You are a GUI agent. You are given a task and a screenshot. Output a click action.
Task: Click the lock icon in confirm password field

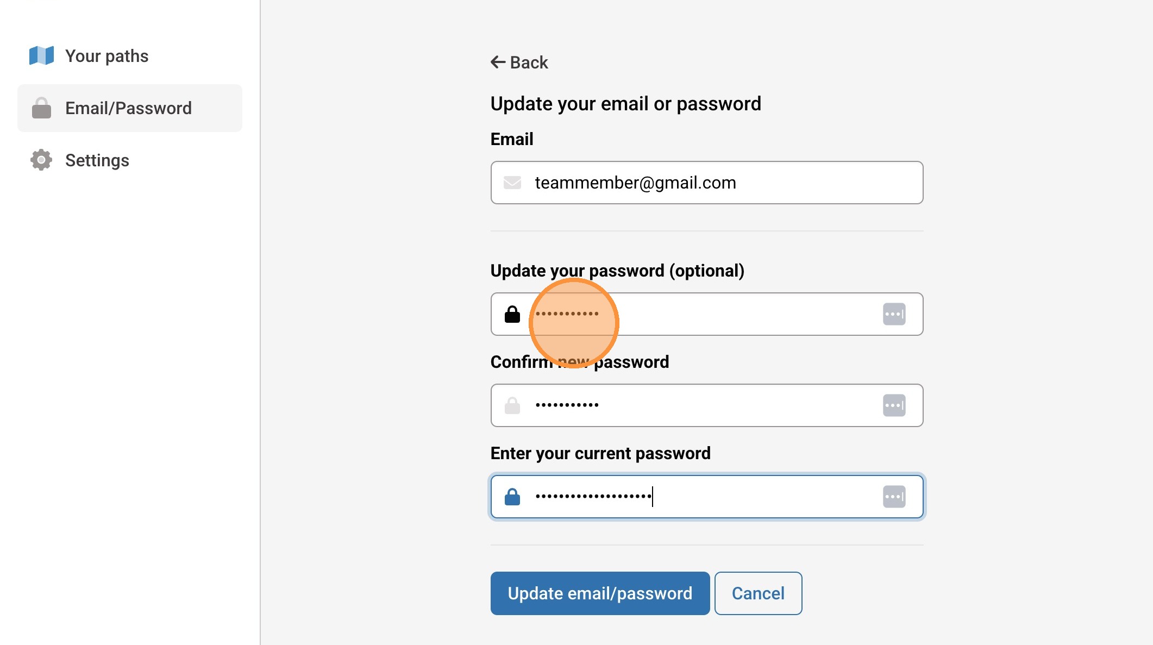click(x=512, y=405)
